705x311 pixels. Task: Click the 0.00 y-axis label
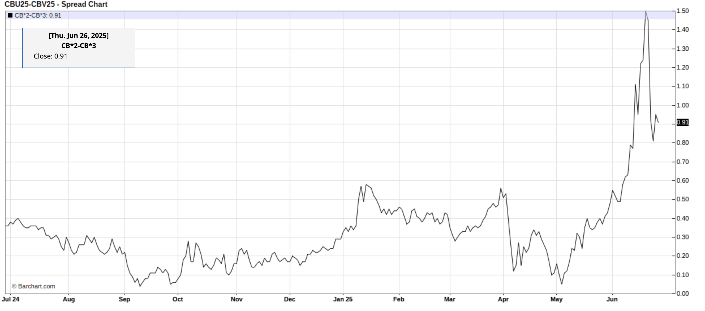point(683,294)
